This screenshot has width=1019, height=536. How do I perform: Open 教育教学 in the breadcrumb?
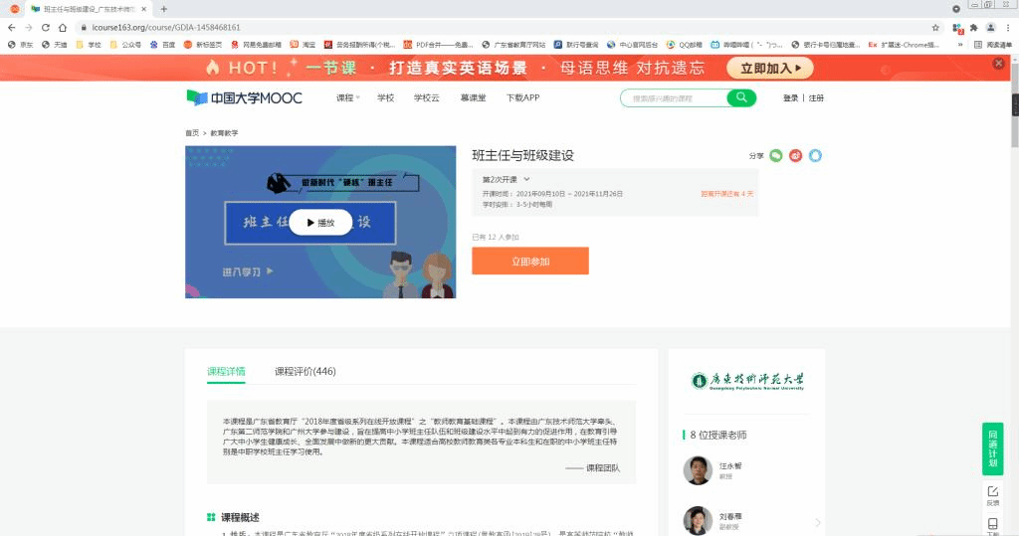[x=224, y=133]
